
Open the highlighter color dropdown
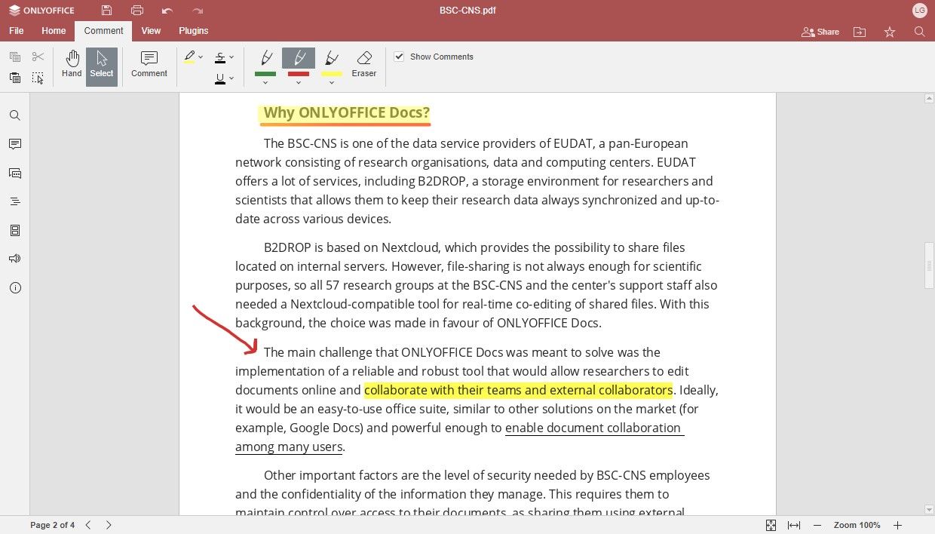click(x=201, y=57)
